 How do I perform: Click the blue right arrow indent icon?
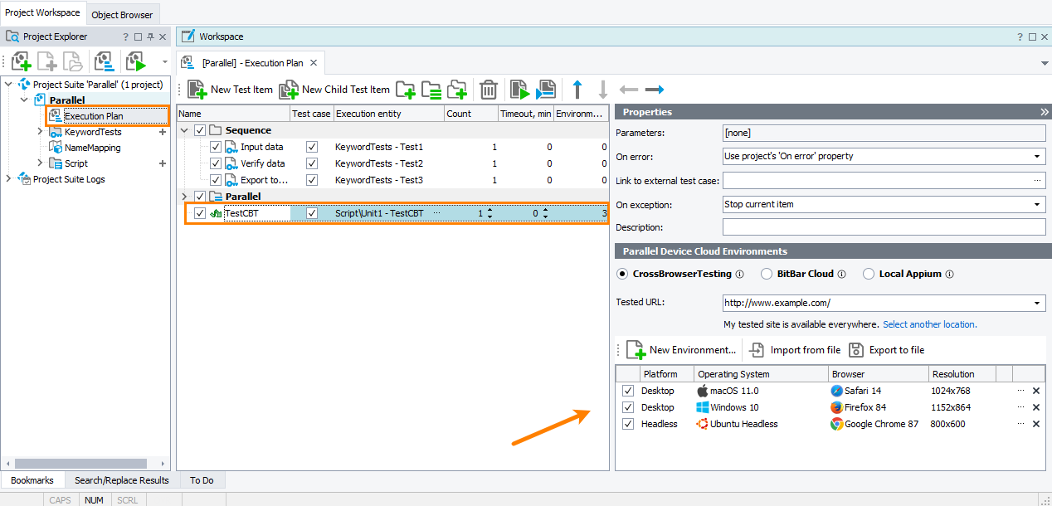[655, 90]
